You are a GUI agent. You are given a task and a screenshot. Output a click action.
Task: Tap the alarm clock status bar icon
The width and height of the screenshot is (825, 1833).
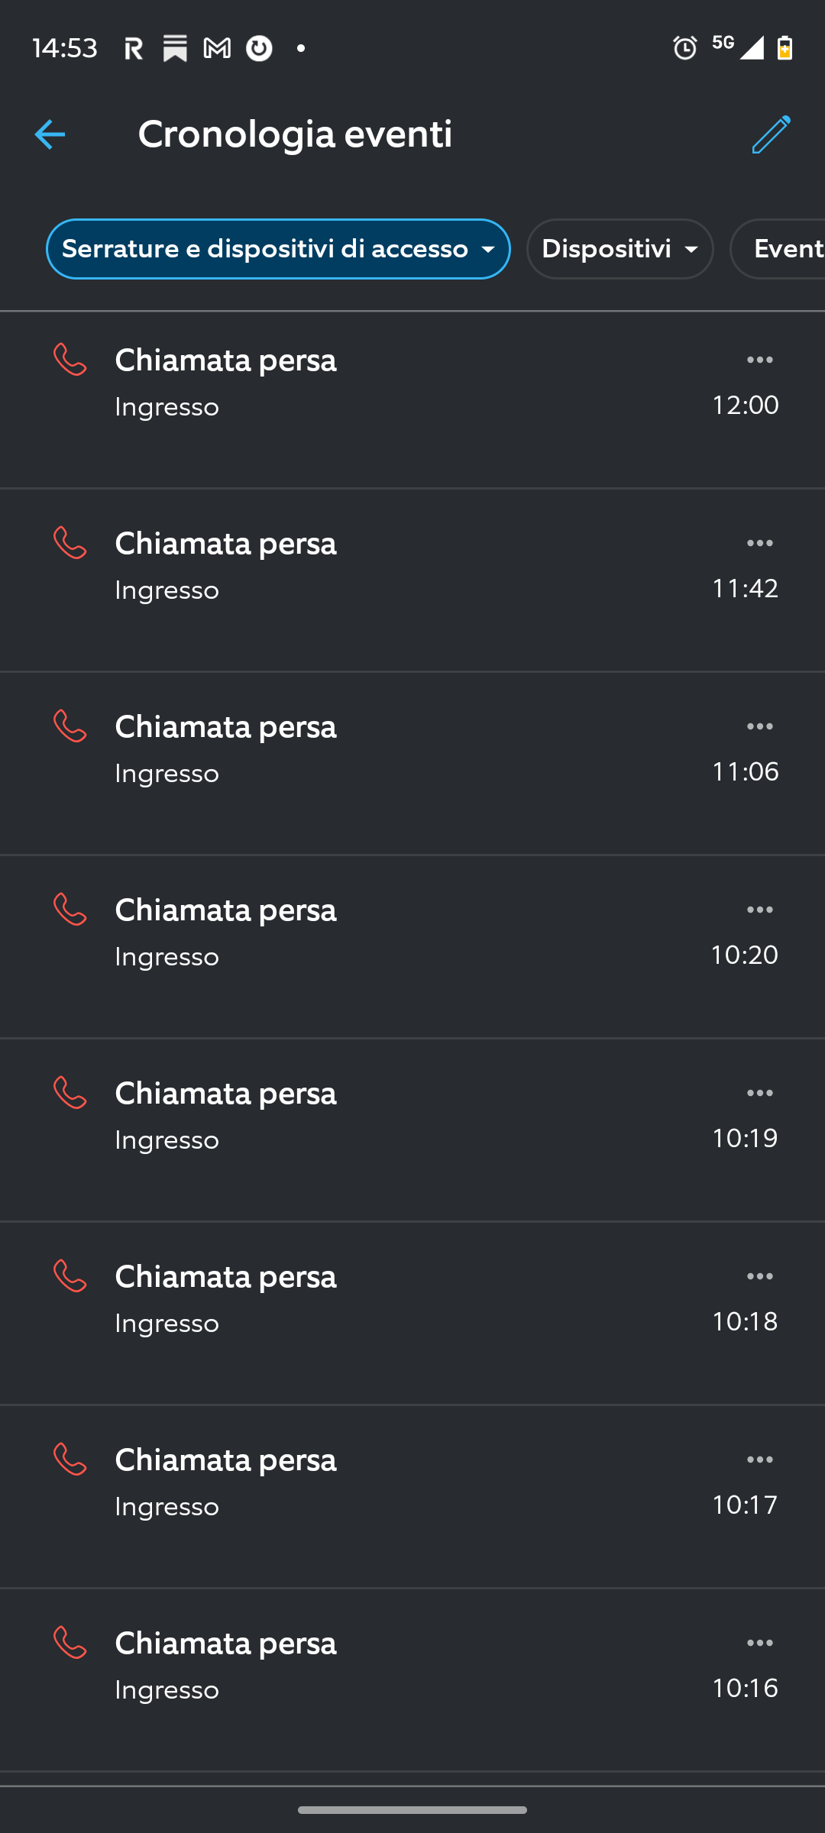coord(684,48)
